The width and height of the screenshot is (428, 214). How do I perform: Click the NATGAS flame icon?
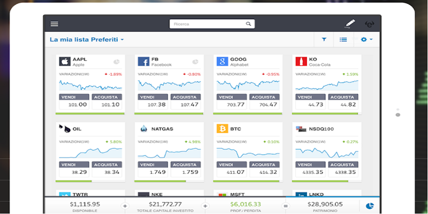(x=143, y=129)
